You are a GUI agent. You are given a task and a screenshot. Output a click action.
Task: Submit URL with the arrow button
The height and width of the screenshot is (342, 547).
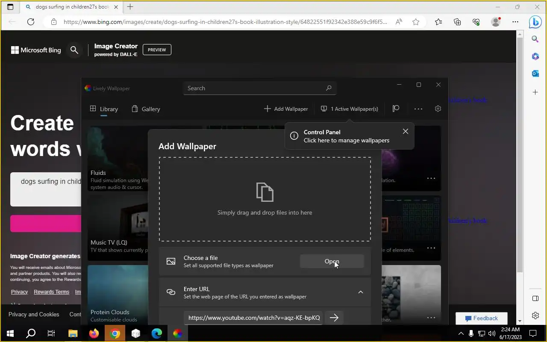point(334,318)
